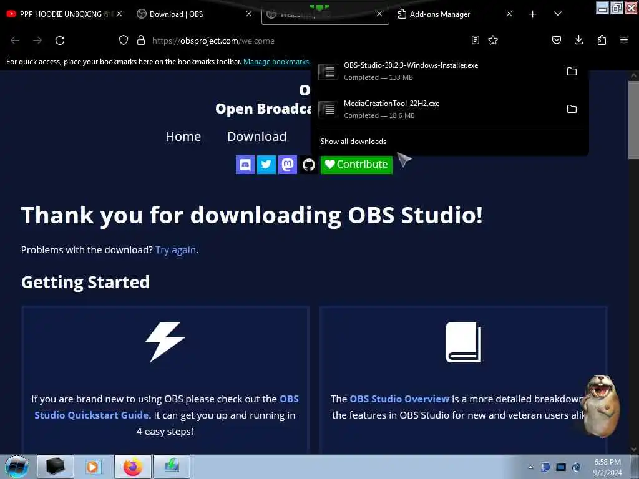
Task: Open the extensions puzzle icon
Action: coord(602,40)
